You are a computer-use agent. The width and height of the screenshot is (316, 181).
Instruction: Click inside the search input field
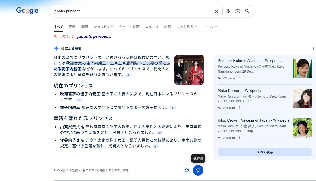129,11
